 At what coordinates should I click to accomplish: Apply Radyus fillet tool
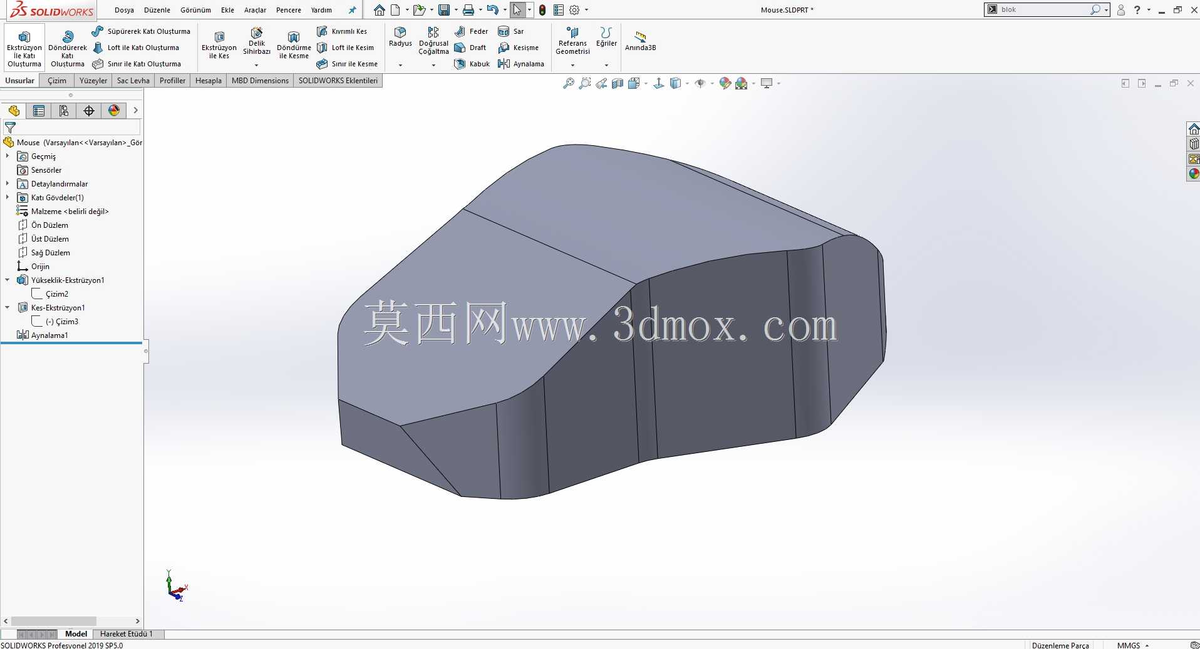pyautogui.click(x=400, y=37)
